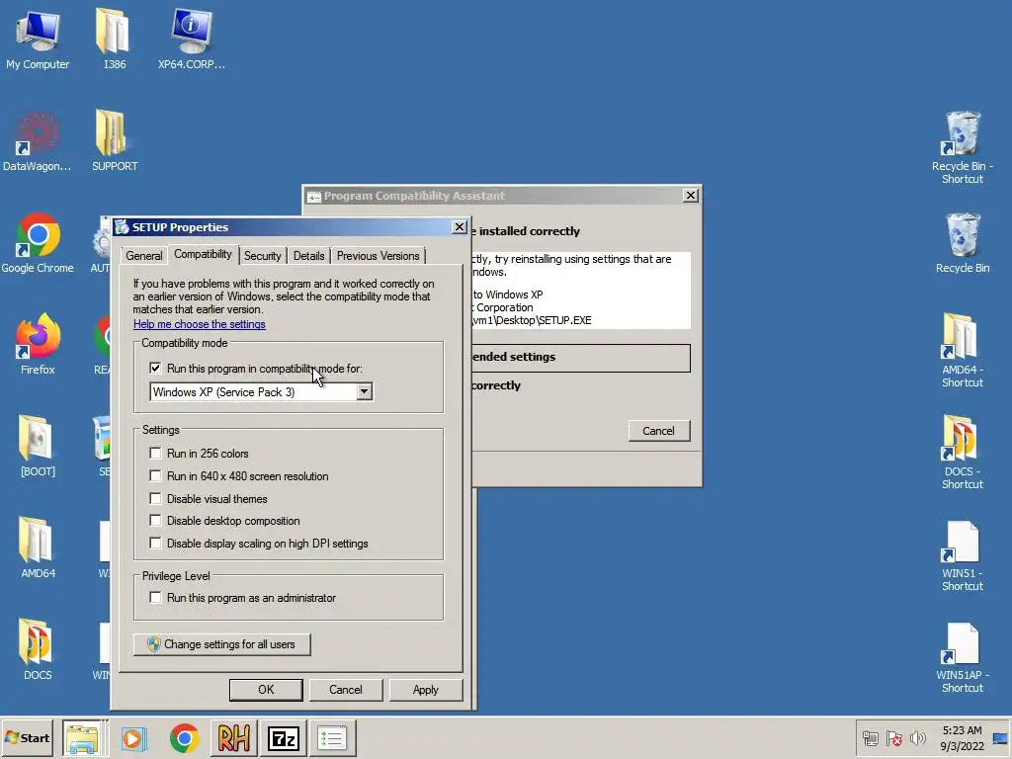Expand the Windows XP compatibility mode dropdown

(x=364, y=391)
